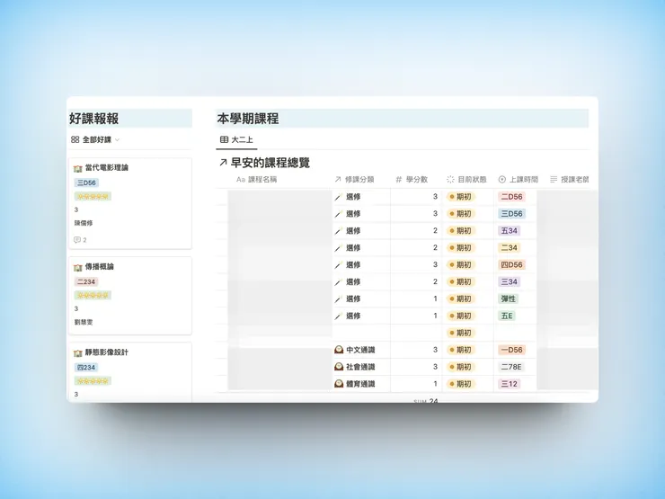Open 期初 status in the 彈性 row
Viewport: 665px width, 499px height.
pyautogui.click(x=461, y=299)
